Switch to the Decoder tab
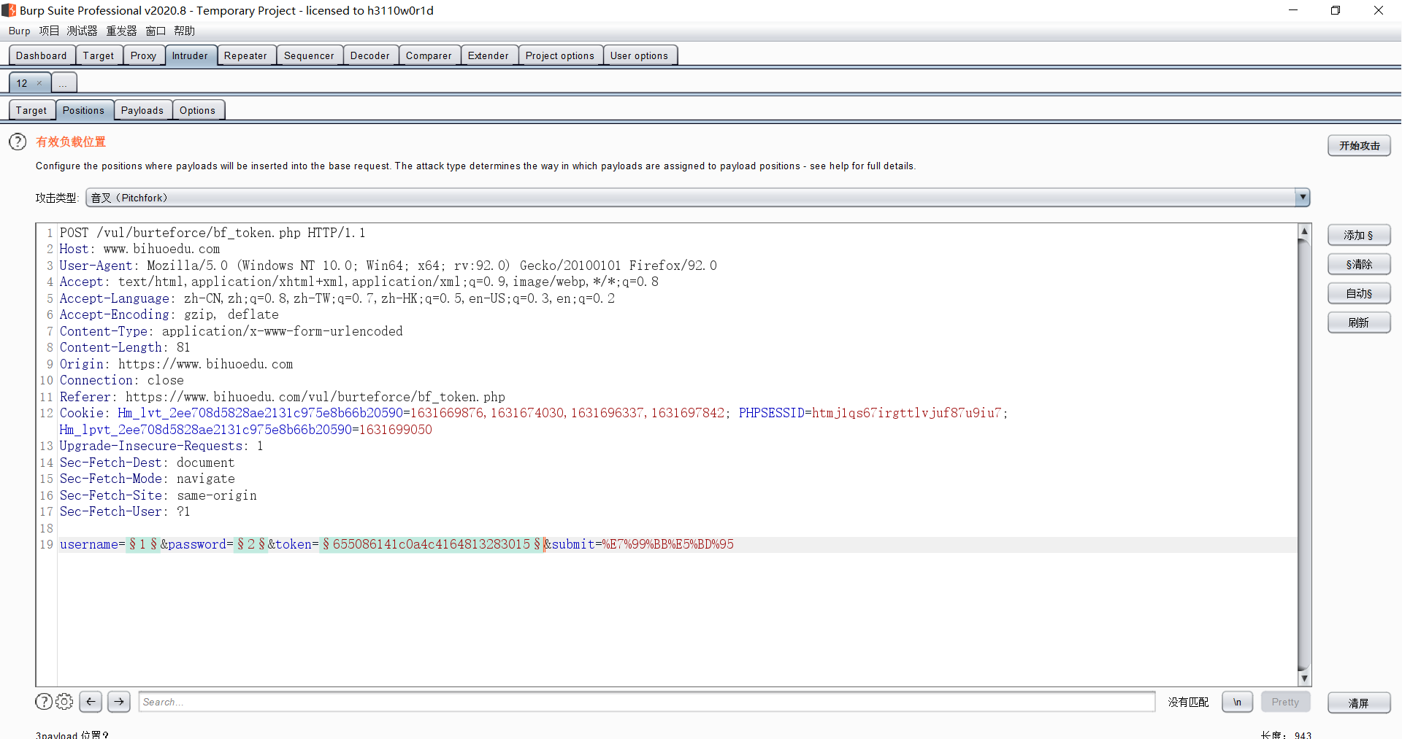1402x739 pixels. 370,55
